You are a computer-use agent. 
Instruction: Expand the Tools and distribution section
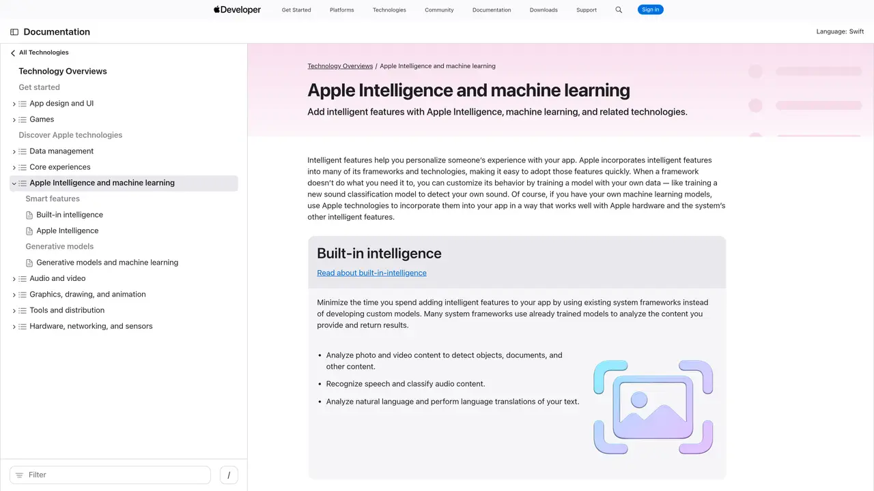tap(14, 311)
